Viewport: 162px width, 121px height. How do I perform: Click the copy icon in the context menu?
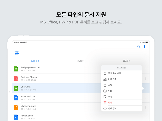click(105, 97)
